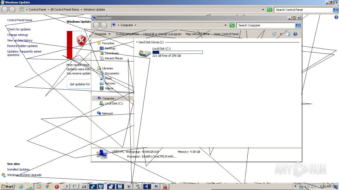Viewport: 339px width, 190px height.
Task: Collapse the Hard Disk Drives group
Action: 137,42
